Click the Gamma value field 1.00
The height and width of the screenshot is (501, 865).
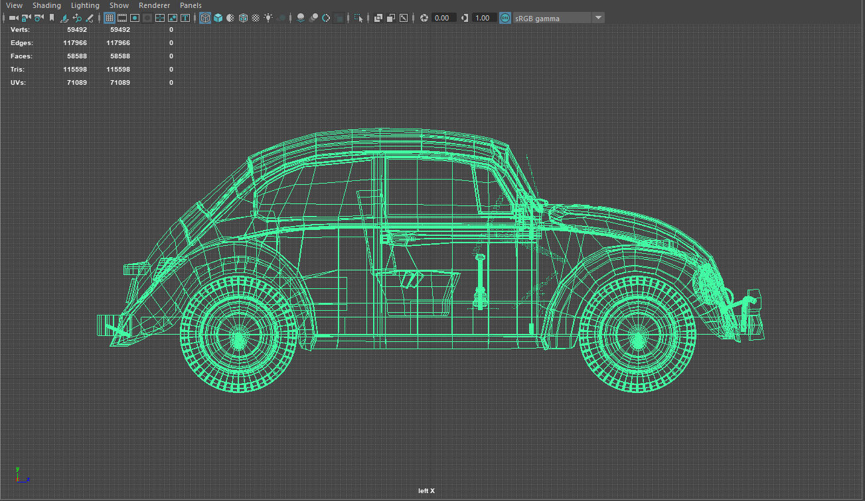(485, 18)
